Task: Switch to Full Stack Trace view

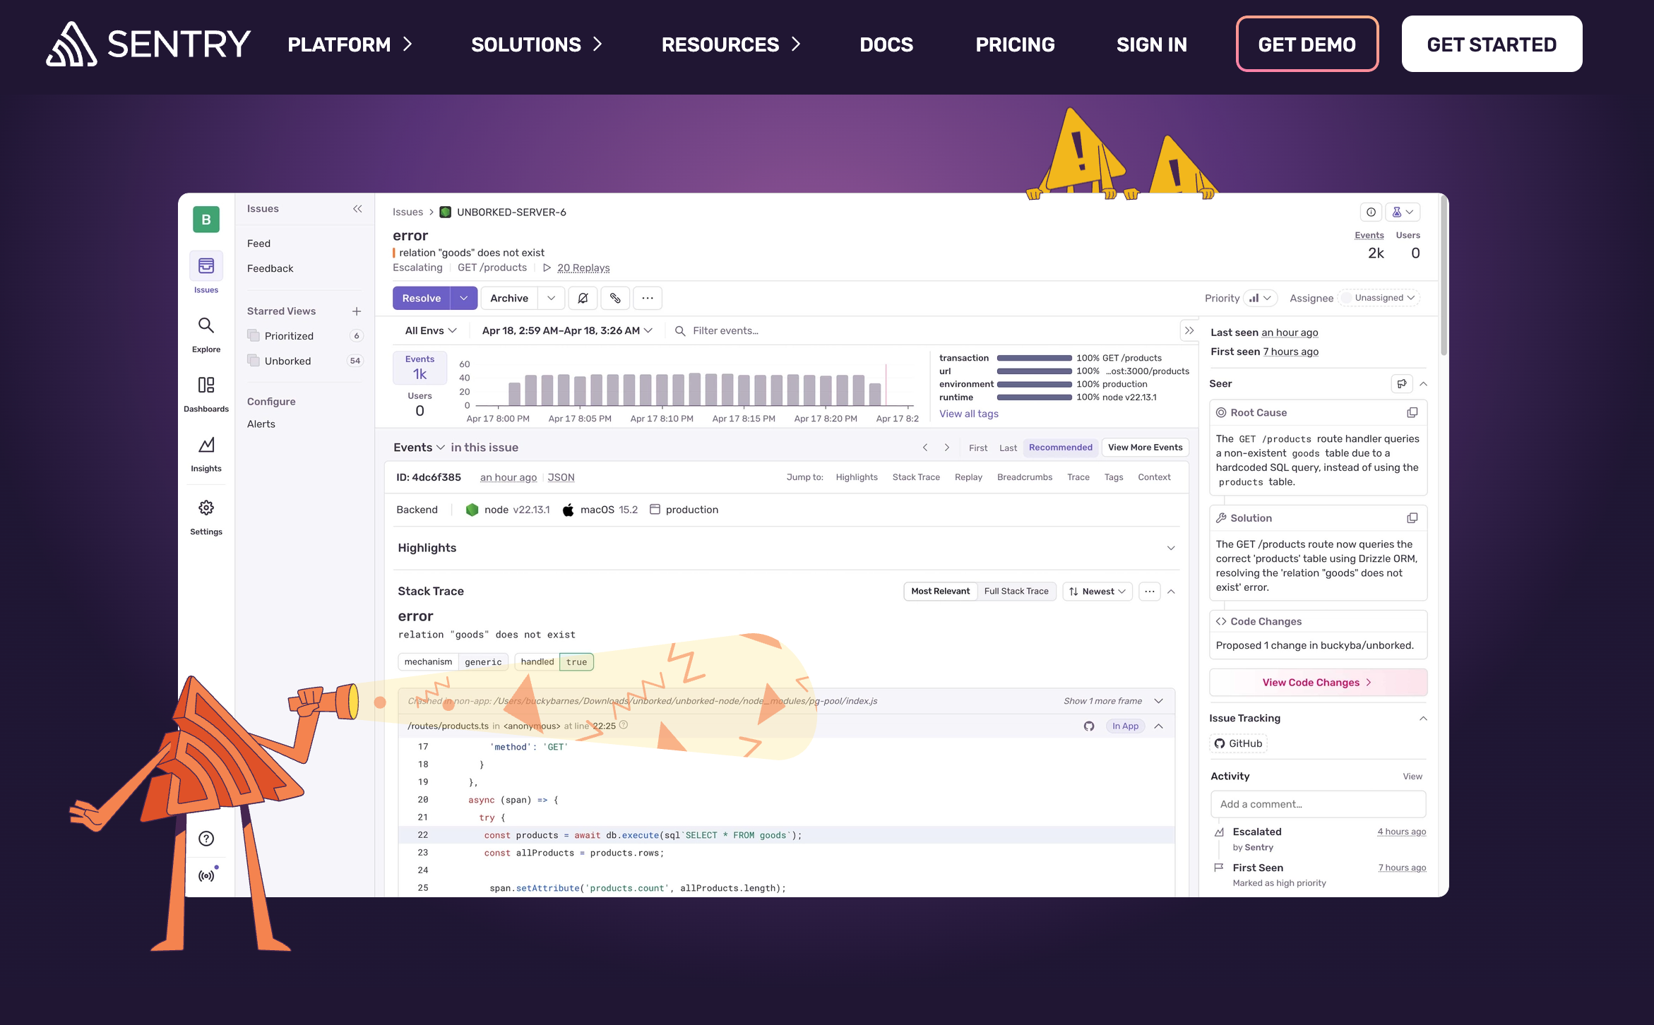Action: click(x=1016, y=591)
